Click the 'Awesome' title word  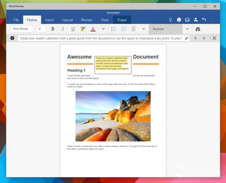[x=79, y=57]
